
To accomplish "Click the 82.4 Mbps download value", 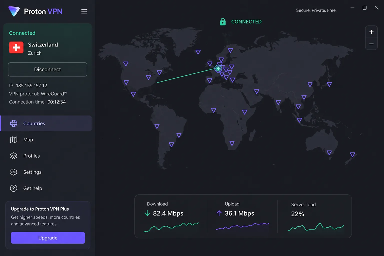I will coord(168,213).
